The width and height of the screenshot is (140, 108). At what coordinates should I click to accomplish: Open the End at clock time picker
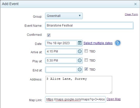pos(80,69)
